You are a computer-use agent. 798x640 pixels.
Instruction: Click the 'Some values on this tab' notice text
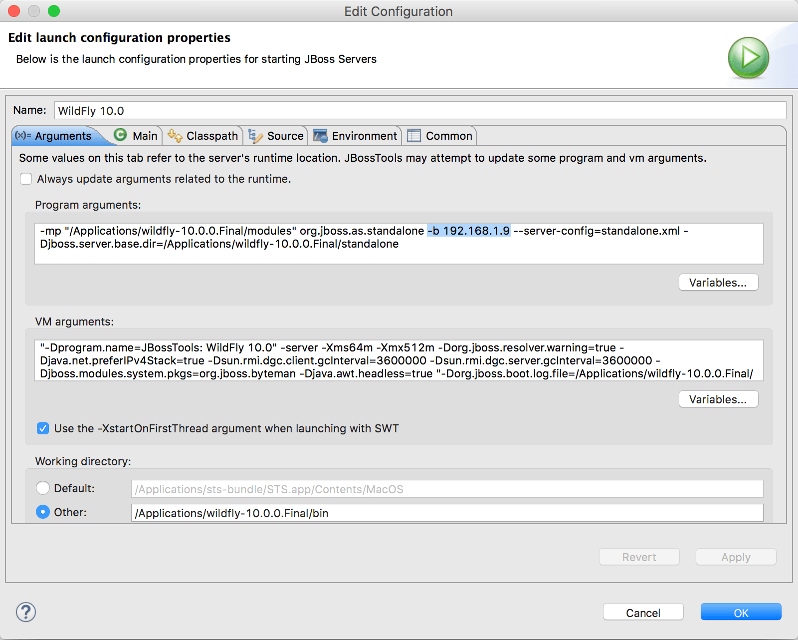[x=363, y=158]
